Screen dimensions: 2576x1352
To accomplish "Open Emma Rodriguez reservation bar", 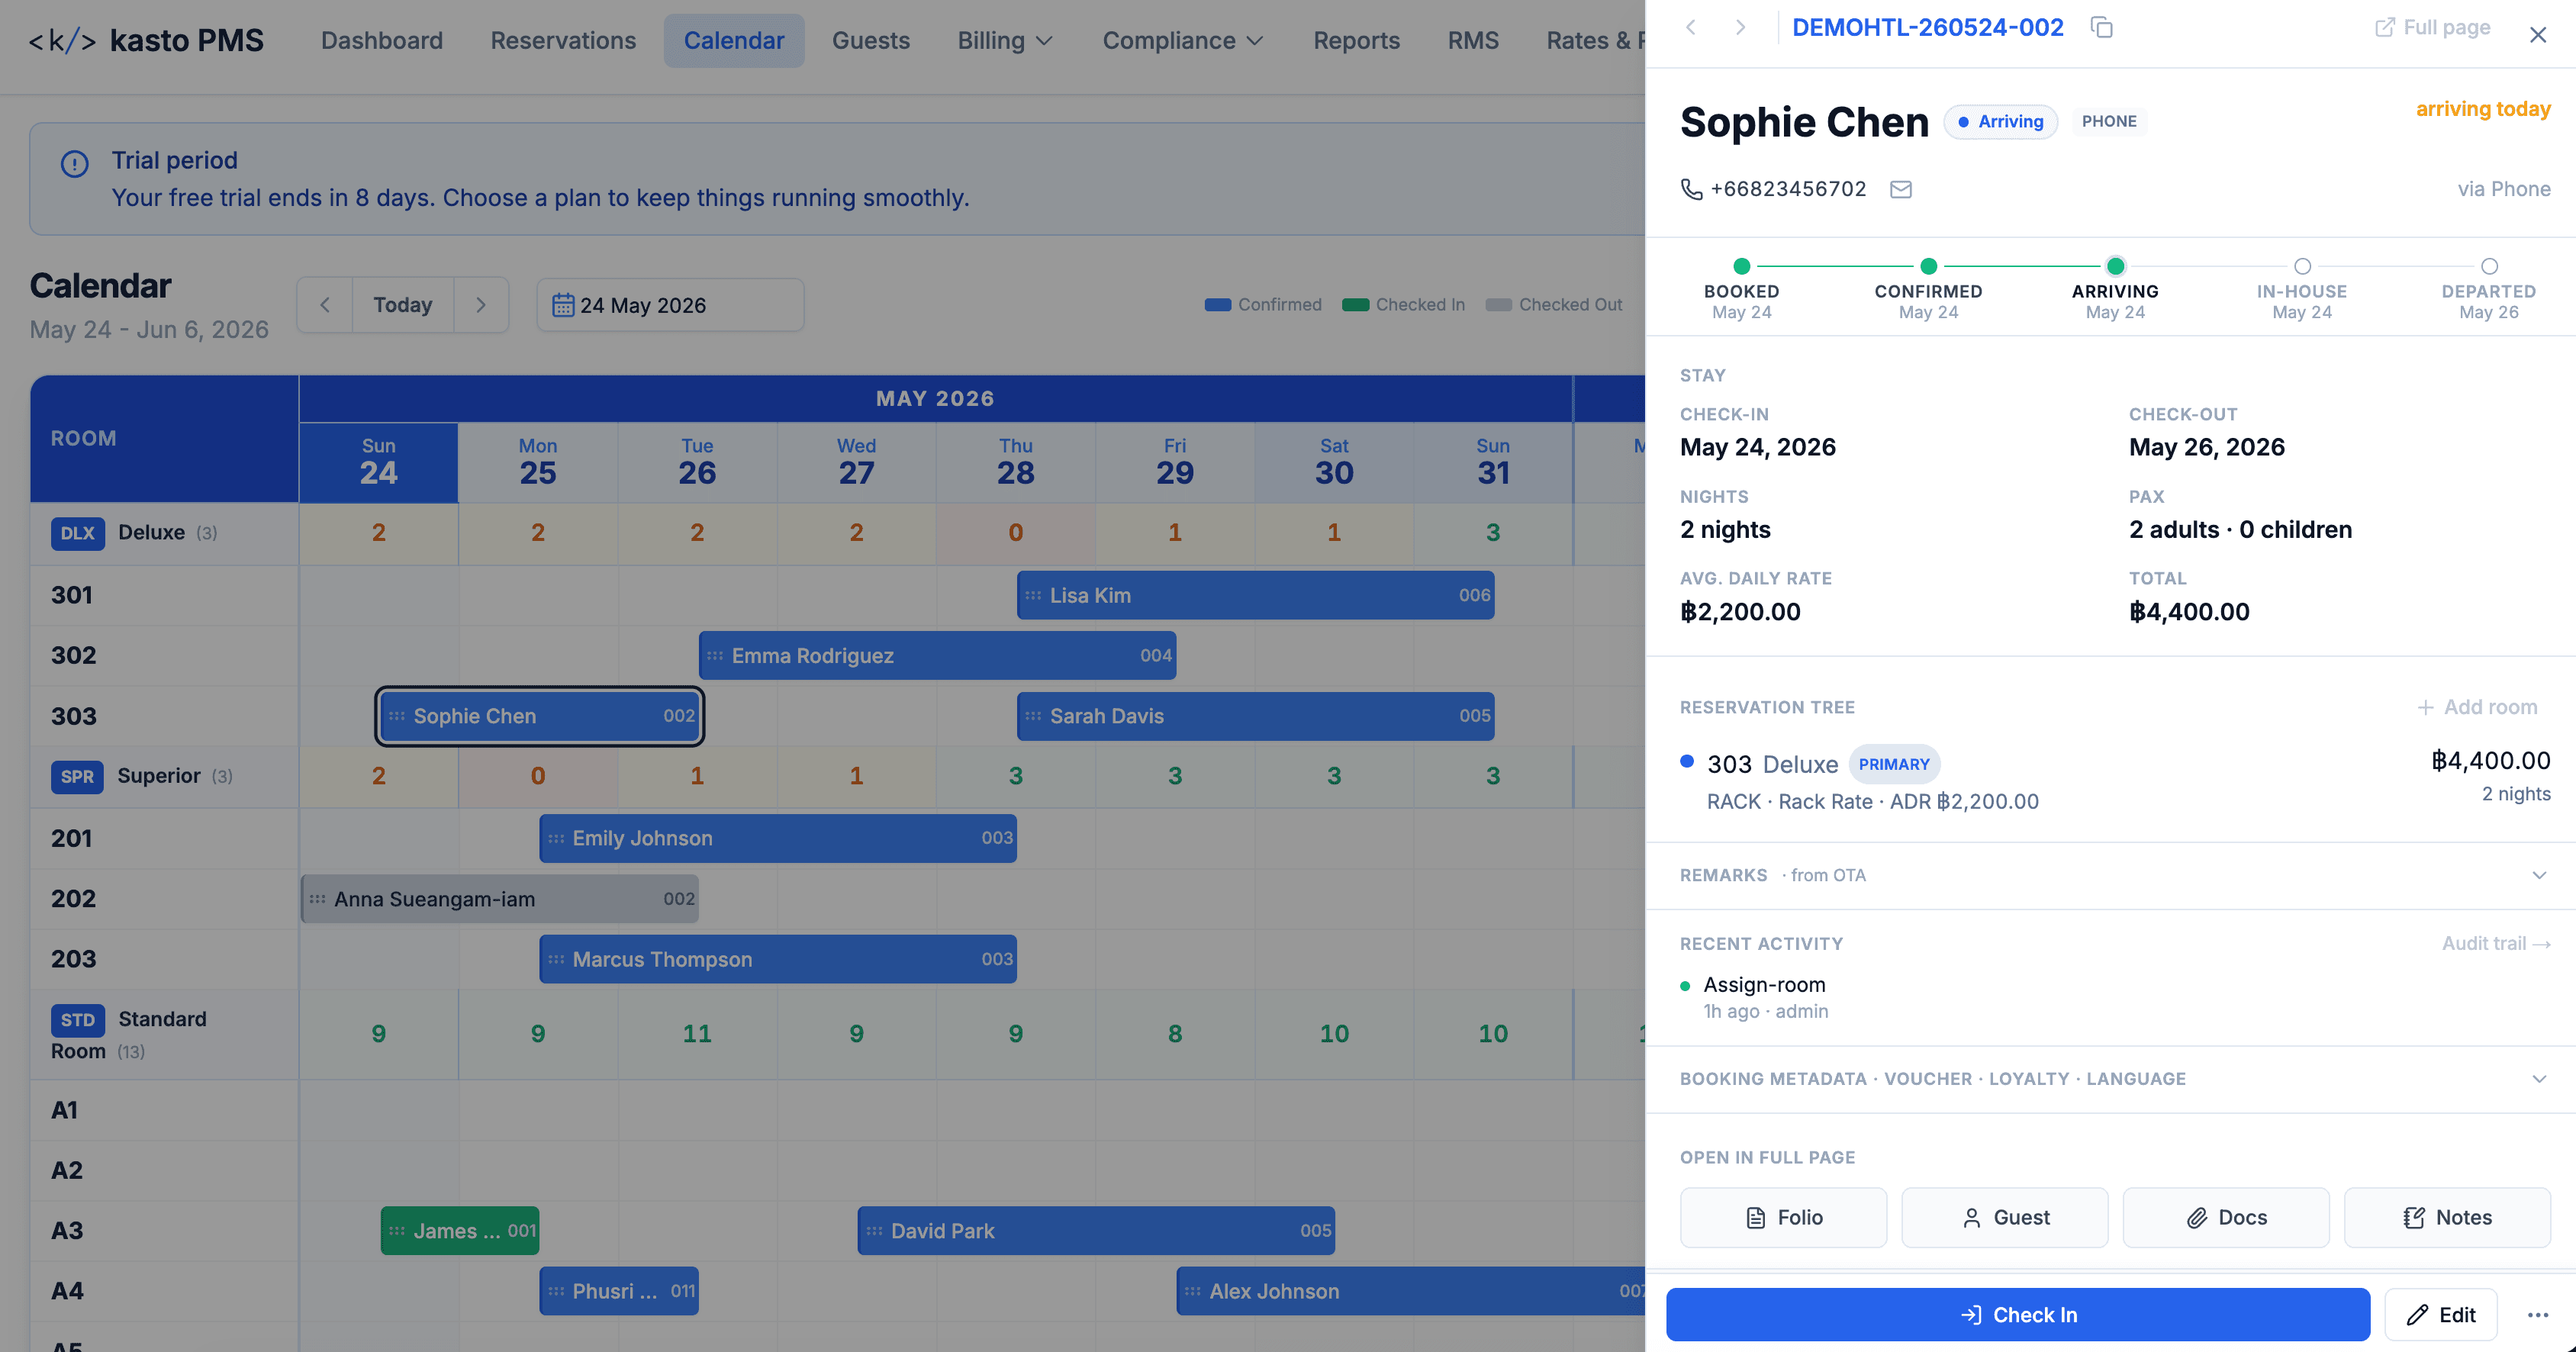I will click(937, 656).
